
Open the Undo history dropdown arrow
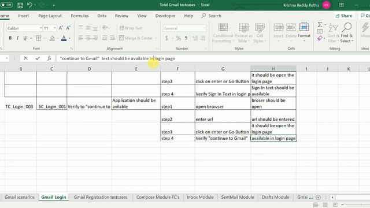tap(35, 5)
